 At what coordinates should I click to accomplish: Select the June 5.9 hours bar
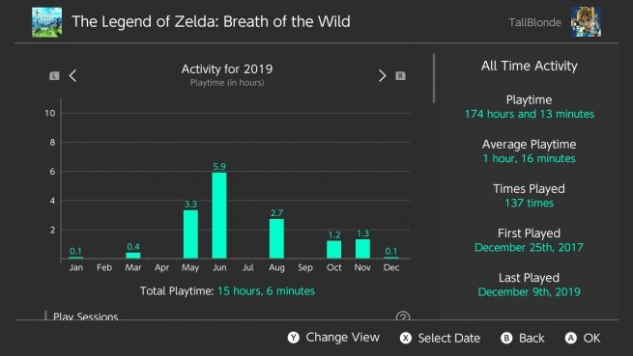point(219,215)
